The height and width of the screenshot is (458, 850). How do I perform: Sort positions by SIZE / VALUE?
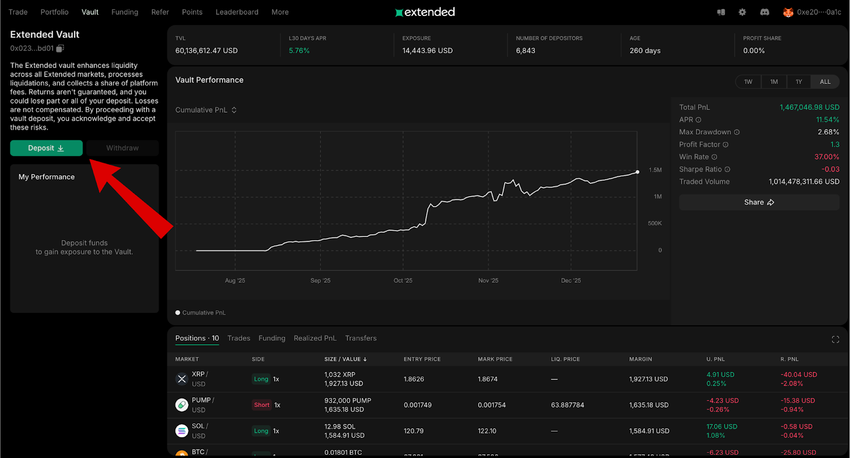point(346,359)
